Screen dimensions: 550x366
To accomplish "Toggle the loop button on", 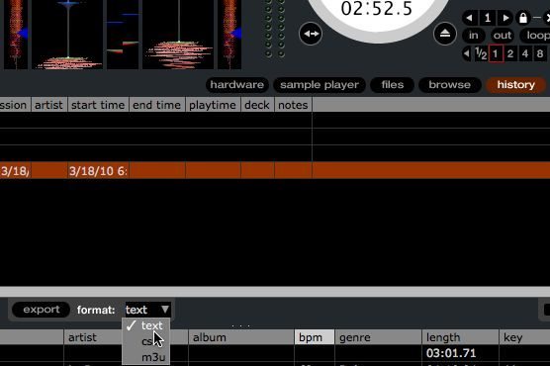I will point(537,35).
